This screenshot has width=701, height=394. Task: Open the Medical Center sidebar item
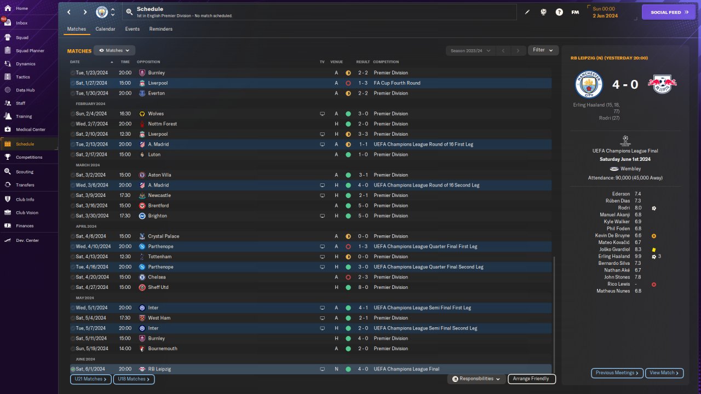pos(30,130)
